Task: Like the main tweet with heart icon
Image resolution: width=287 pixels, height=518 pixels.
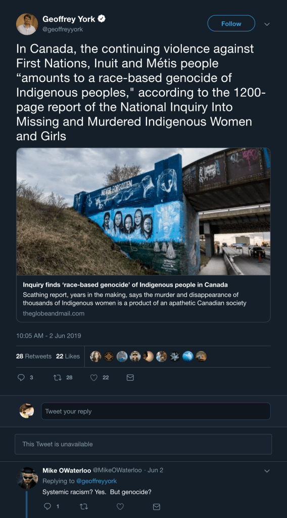Action: pyautogui.click(x=94, y=377)
